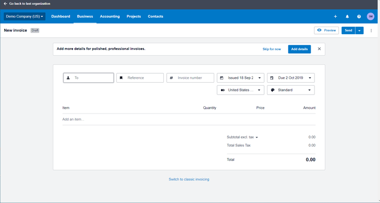The width and height of the screenshot is (380, 203).
Task: Click the Preview eye button
Action: [326, 30]
